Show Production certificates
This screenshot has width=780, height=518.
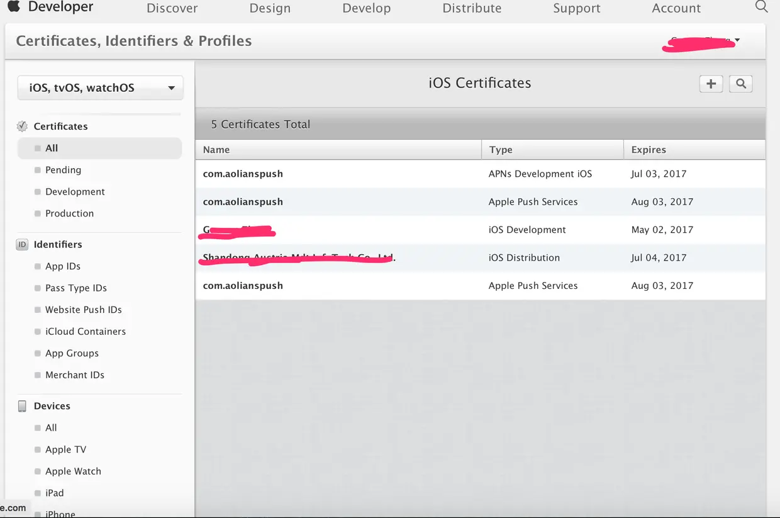(69, 213)
